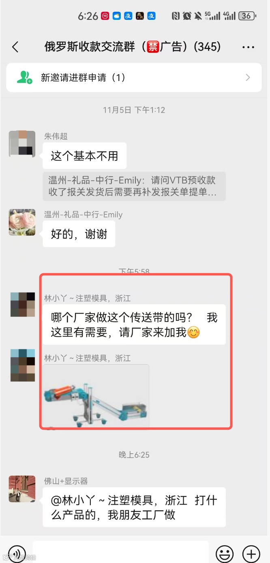This screenshot has width=270, height=563.
Task: Open first 林小丫 pixelated avatar
Action: tap(23, 304)
